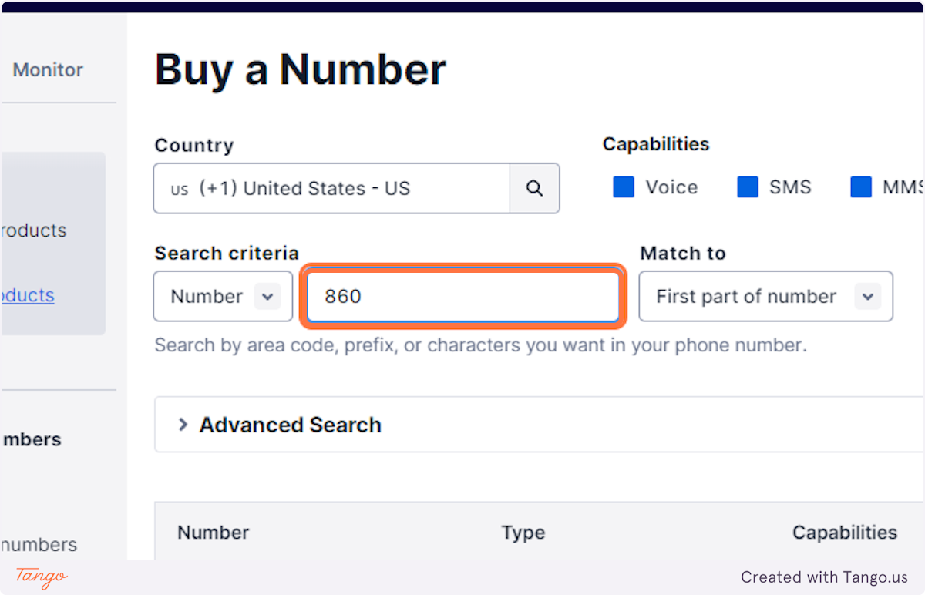
Task: Click the search field containing 860
Action: pyautogui.click(x=462, y=296)
